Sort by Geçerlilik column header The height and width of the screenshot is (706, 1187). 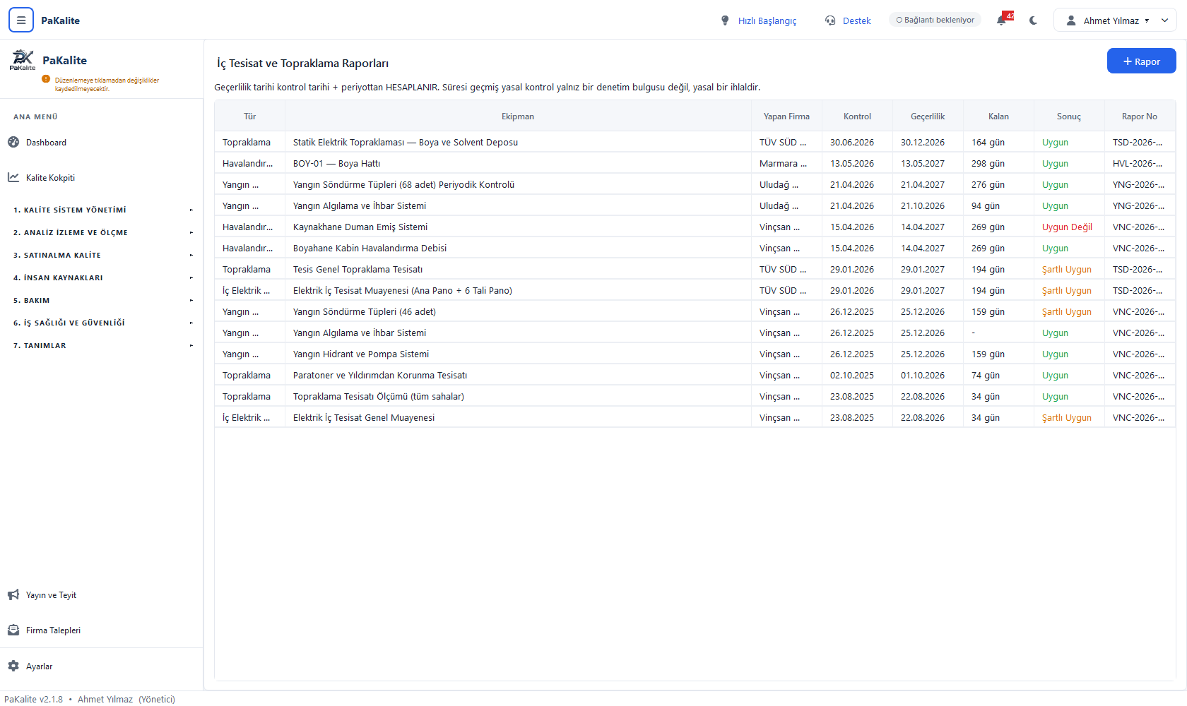(928, 116)
